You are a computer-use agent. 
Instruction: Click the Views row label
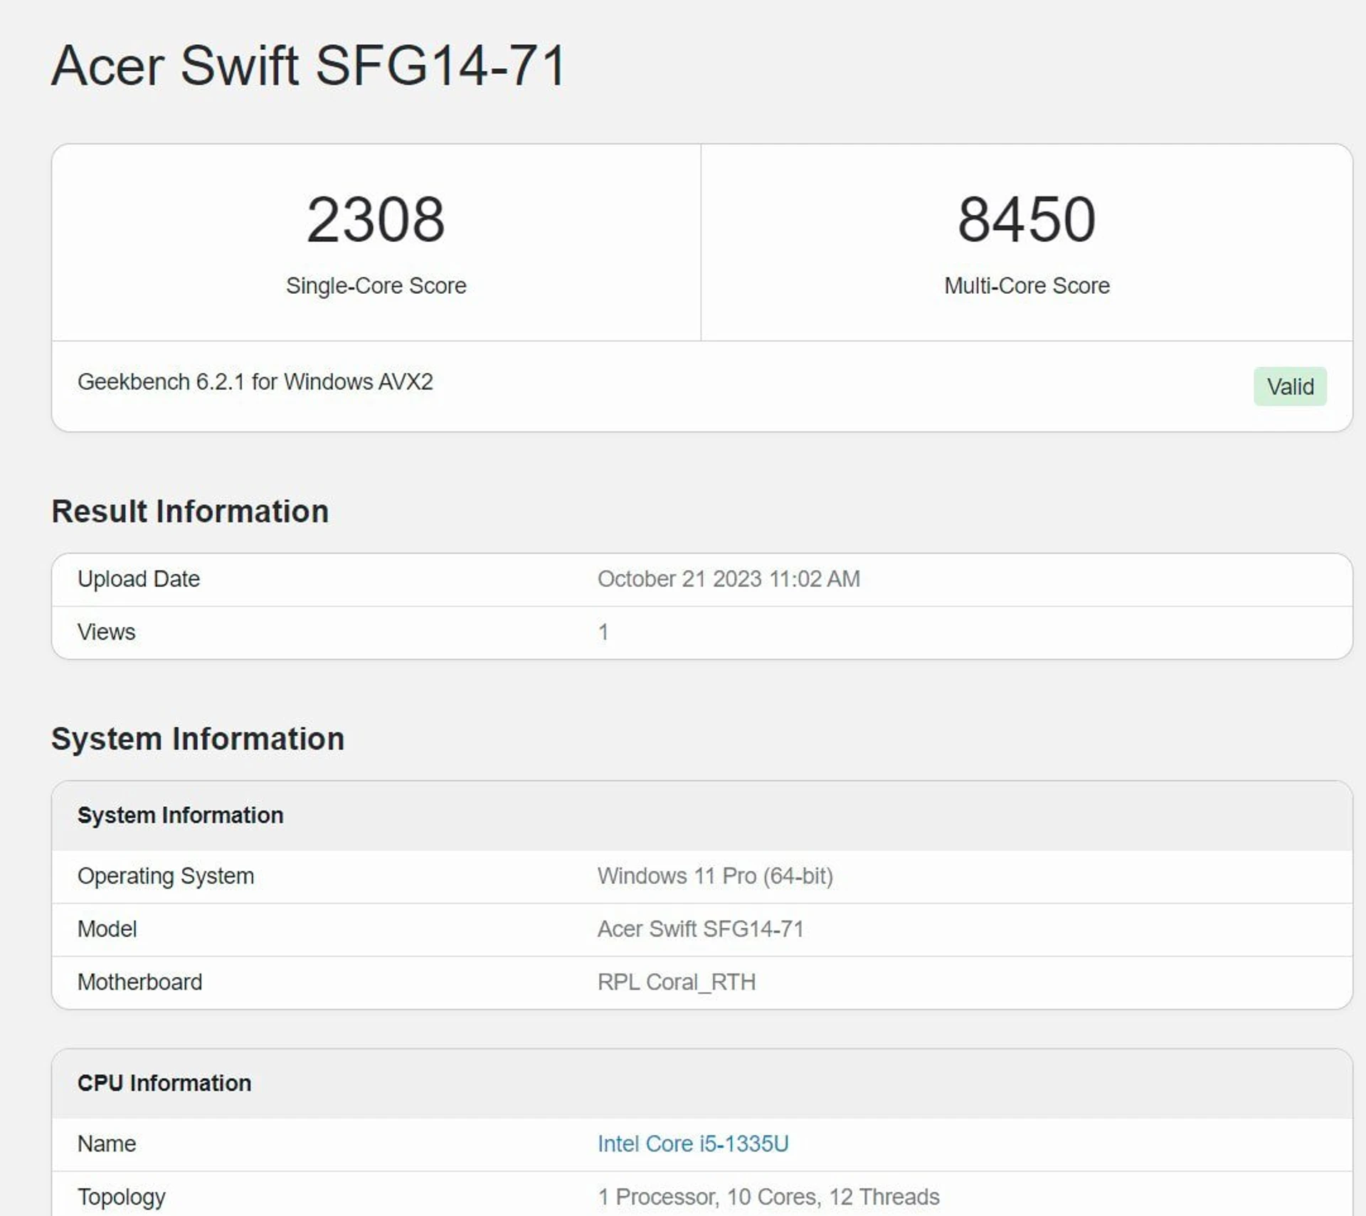pos(106,632)
